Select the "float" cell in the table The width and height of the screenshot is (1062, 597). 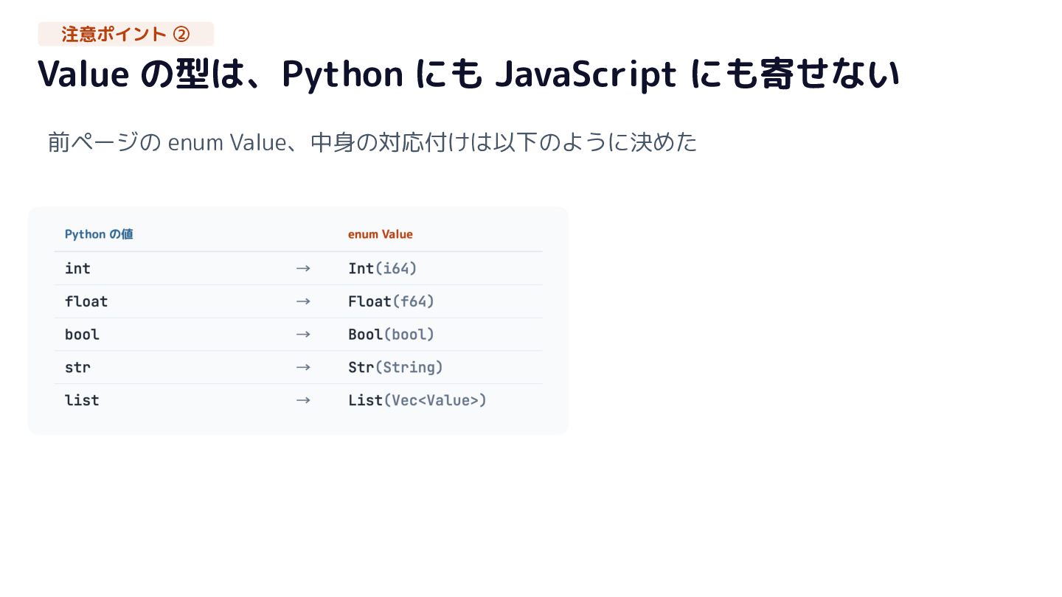coord(86,301)
